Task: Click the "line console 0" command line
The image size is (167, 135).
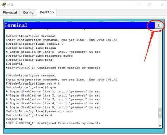Action: click(35, 44)
